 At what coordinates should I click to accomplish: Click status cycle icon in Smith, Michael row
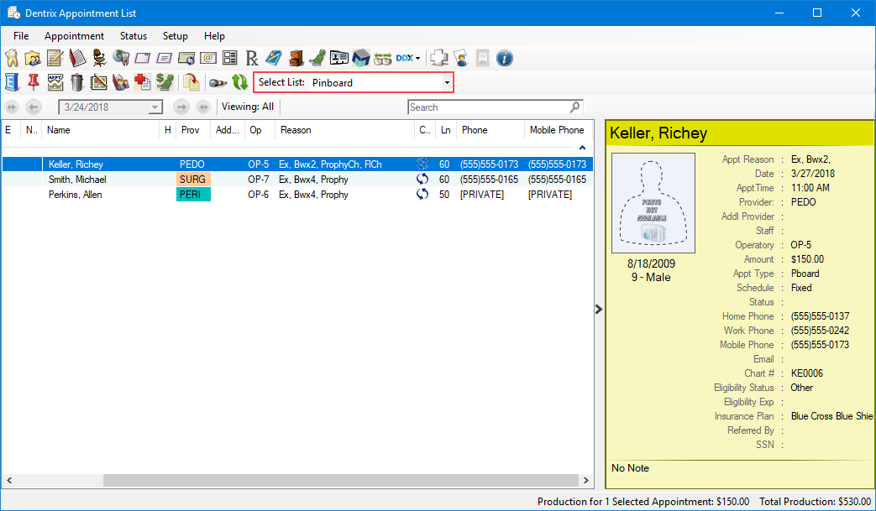pyautogui.click(x=422, y=180)
